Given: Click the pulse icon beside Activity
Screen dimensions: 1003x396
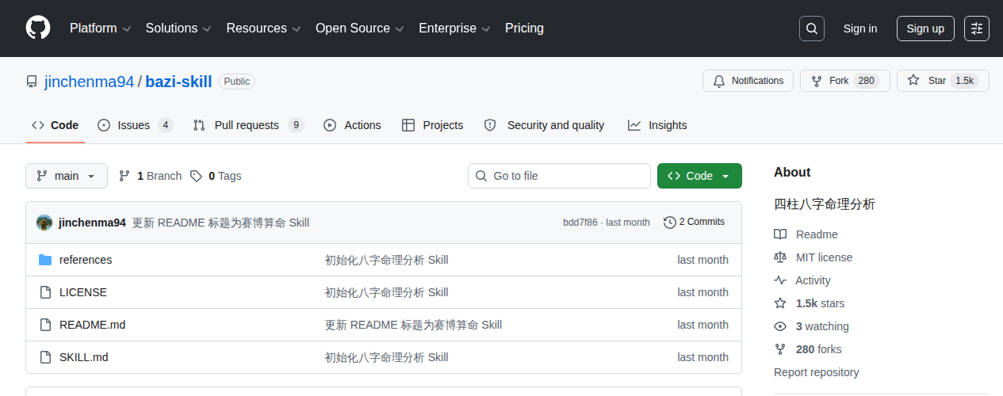Looking at the screenshot, I should (x=780, y=280).
